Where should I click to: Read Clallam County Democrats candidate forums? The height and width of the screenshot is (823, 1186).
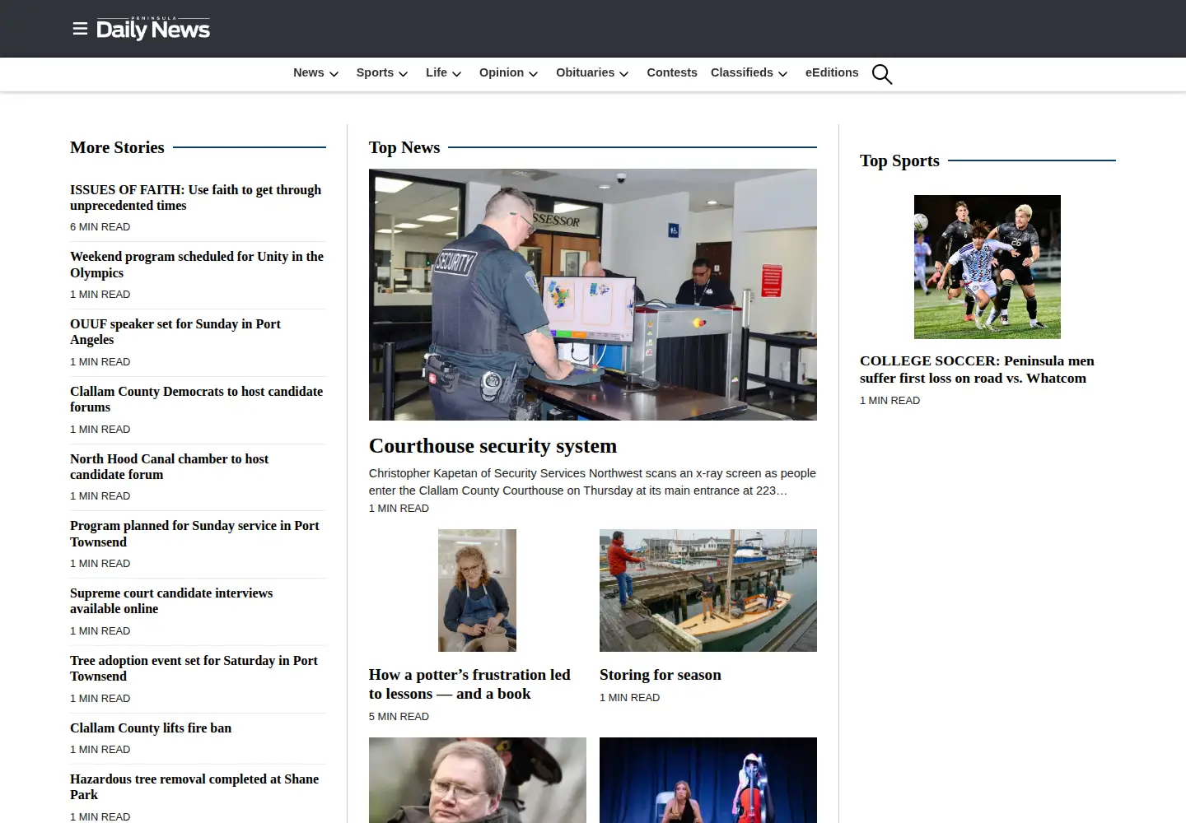click(x=196, y=399)
